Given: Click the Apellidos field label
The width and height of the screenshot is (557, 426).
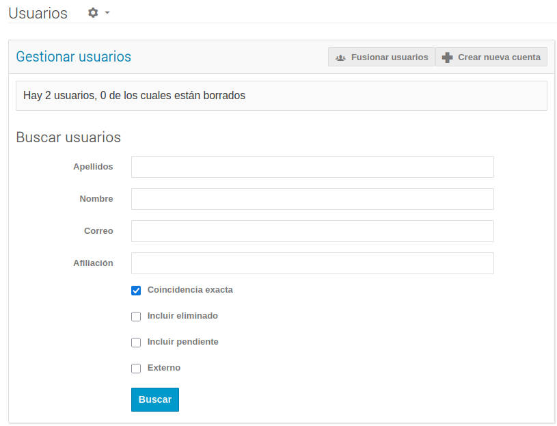Looking at the screenshot, I should click(93, 167).
